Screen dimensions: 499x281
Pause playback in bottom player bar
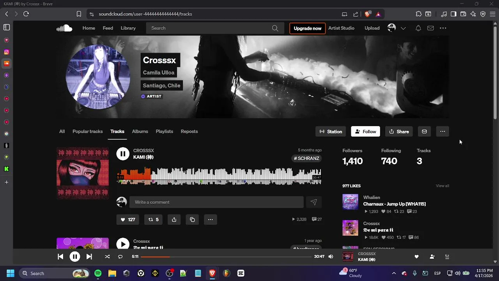pos(75,256)
